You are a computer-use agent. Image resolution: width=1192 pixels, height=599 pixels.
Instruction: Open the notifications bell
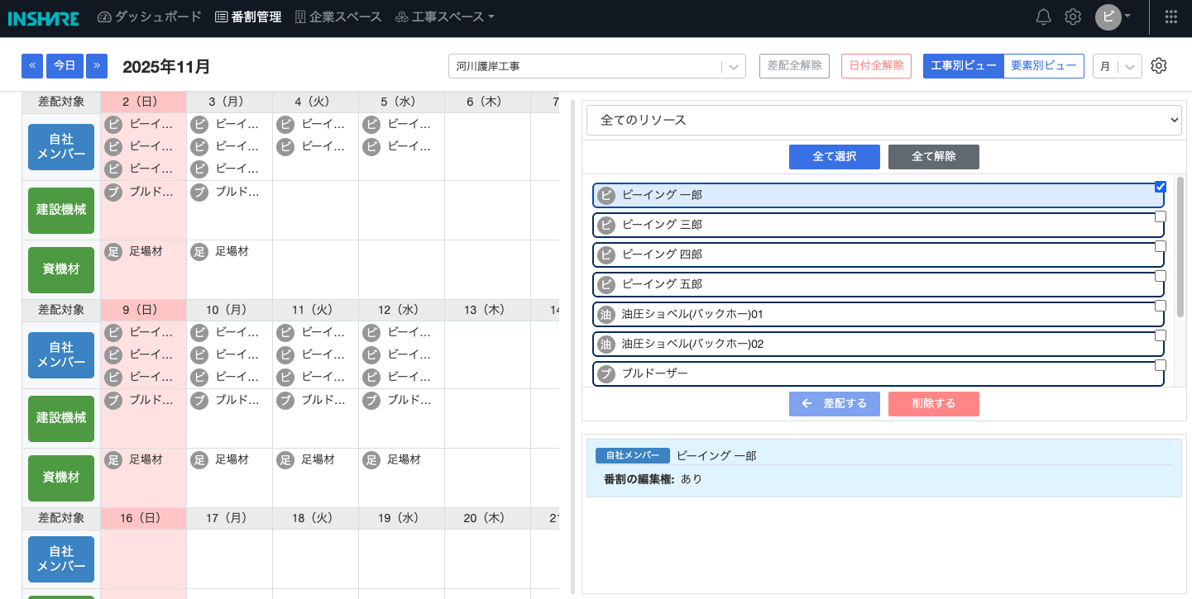[x=1044, y=17]
